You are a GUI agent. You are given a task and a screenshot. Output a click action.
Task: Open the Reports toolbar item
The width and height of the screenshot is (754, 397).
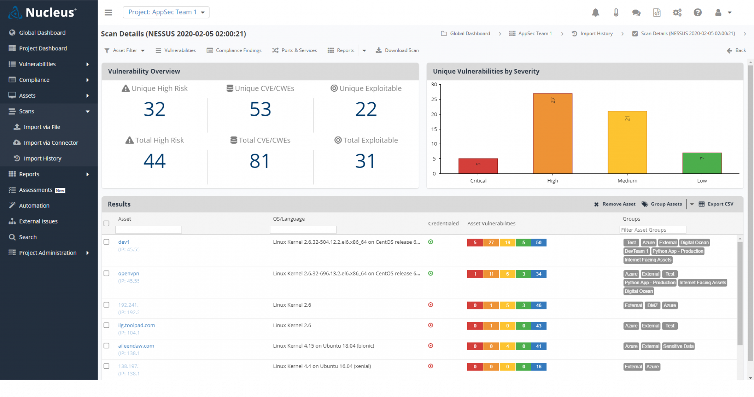(341, 50)
